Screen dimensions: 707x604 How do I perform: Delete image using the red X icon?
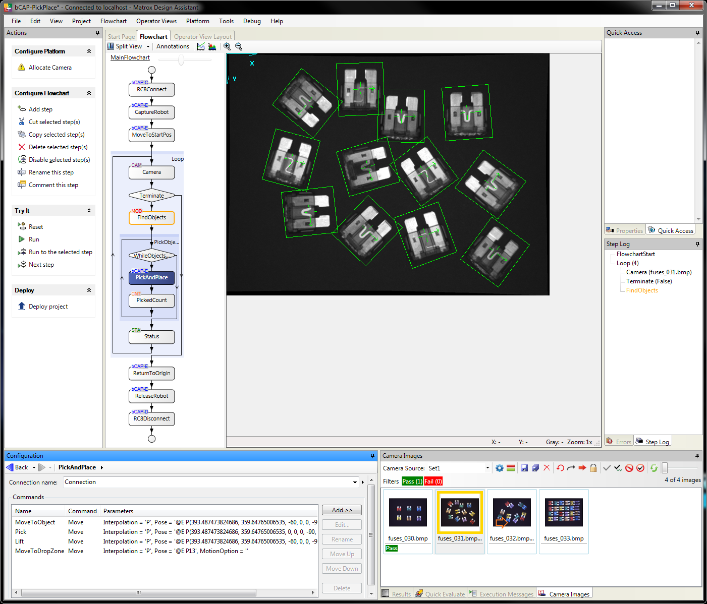click(x=547, y=468)
